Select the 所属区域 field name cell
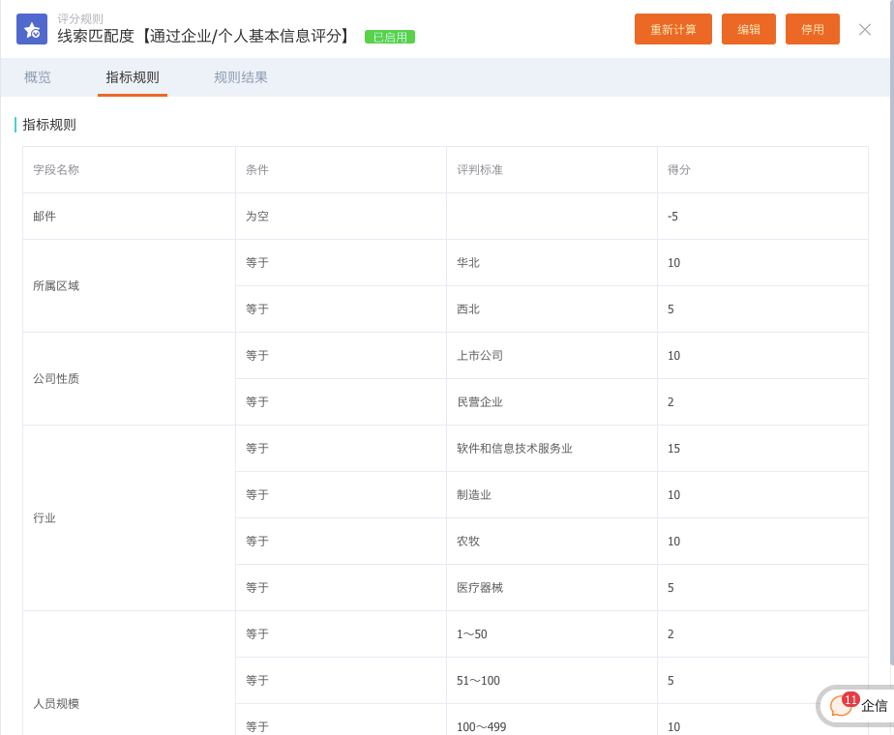The width and height of the screenshot is (894, 735). (129, 285)
